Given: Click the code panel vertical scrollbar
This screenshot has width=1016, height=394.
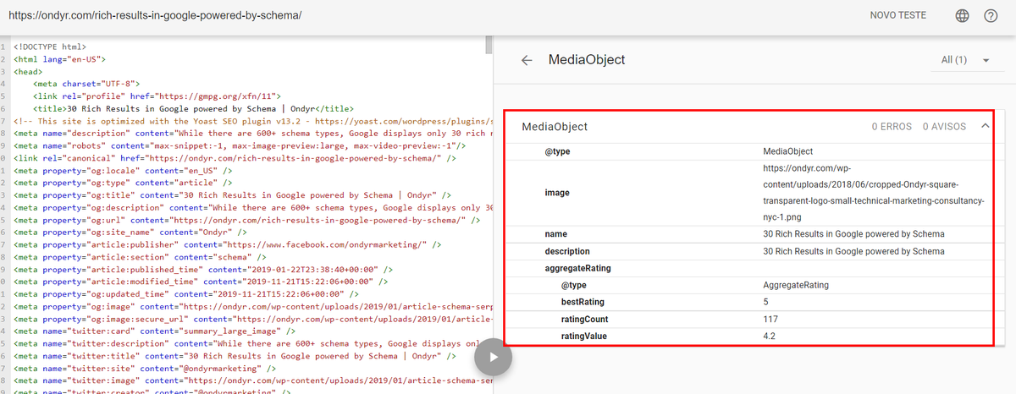Looking at the screenshot, I should [489, 44].
